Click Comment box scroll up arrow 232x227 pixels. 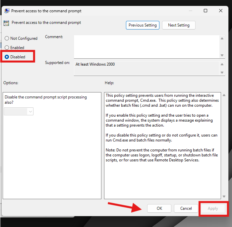point(222,38)
